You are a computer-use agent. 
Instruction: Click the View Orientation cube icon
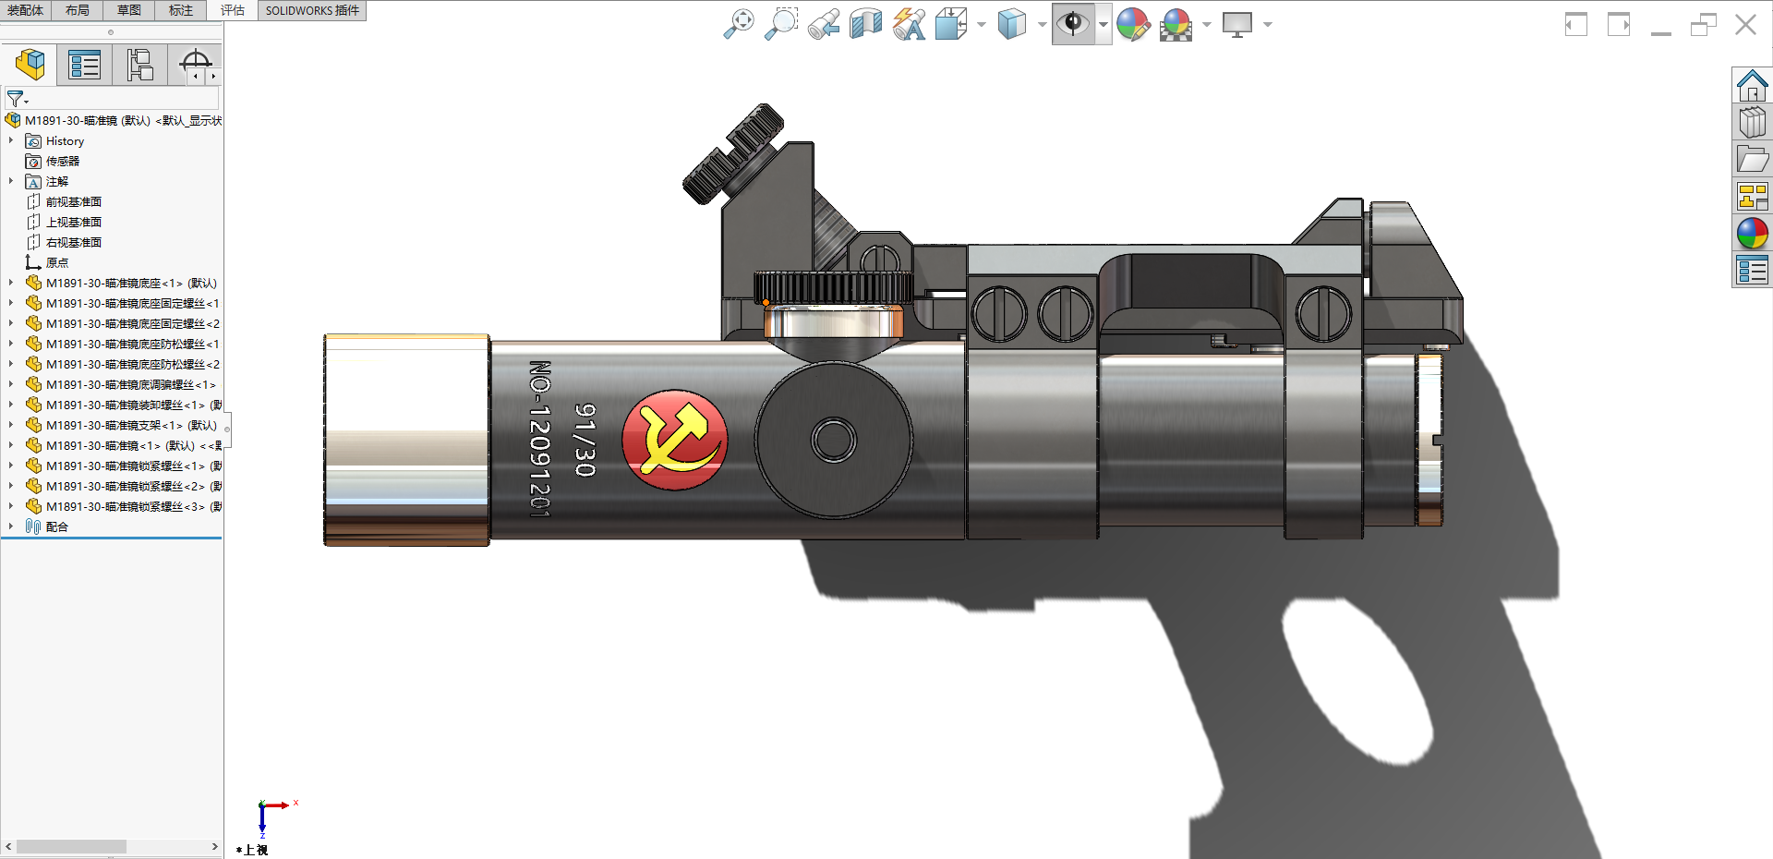tap(950, 24)
